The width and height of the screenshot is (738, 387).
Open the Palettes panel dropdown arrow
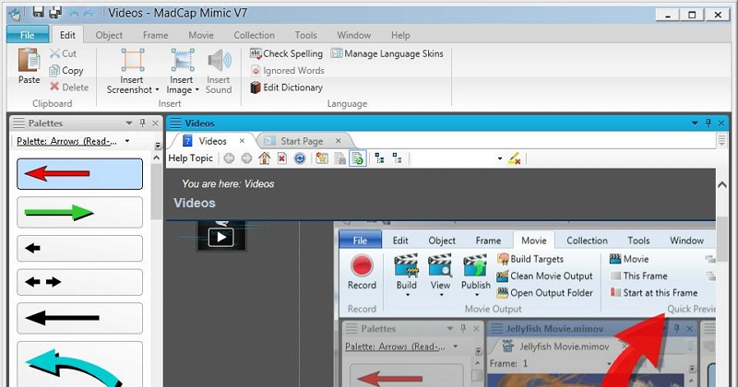[129, 123]
